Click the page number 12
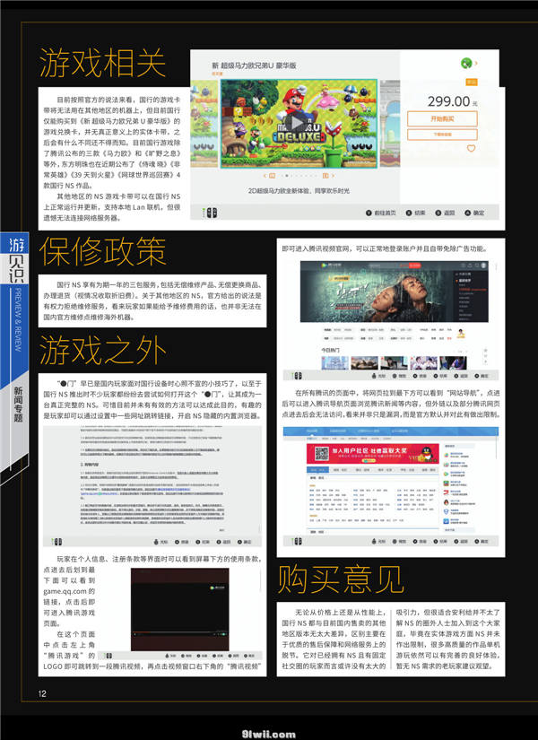This screenshot has height=740, width=538. click(42, 693)
